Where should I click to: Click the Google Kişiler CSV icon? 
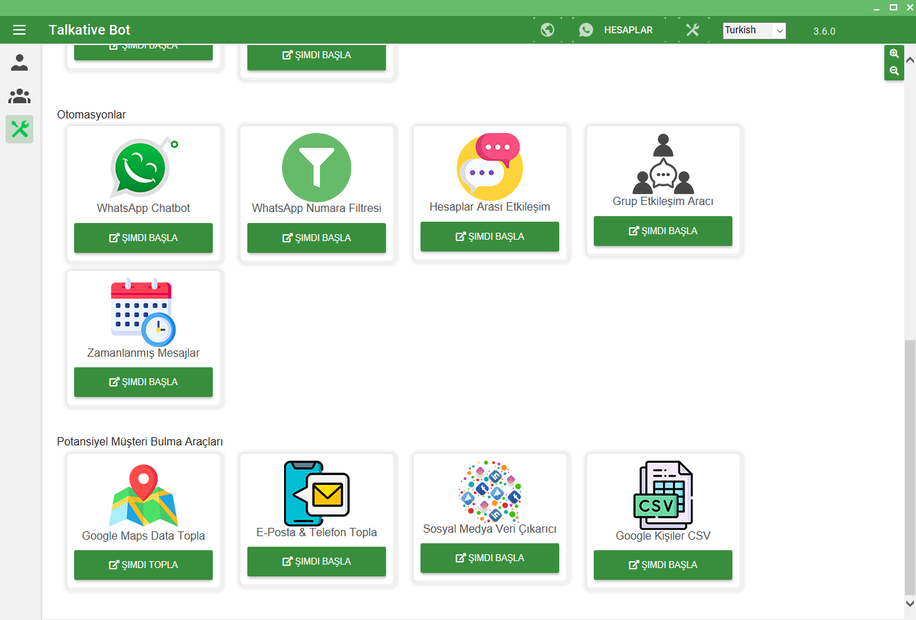[663, 495]
